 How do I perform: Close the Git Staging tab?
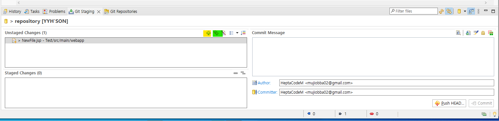(99, 12)
